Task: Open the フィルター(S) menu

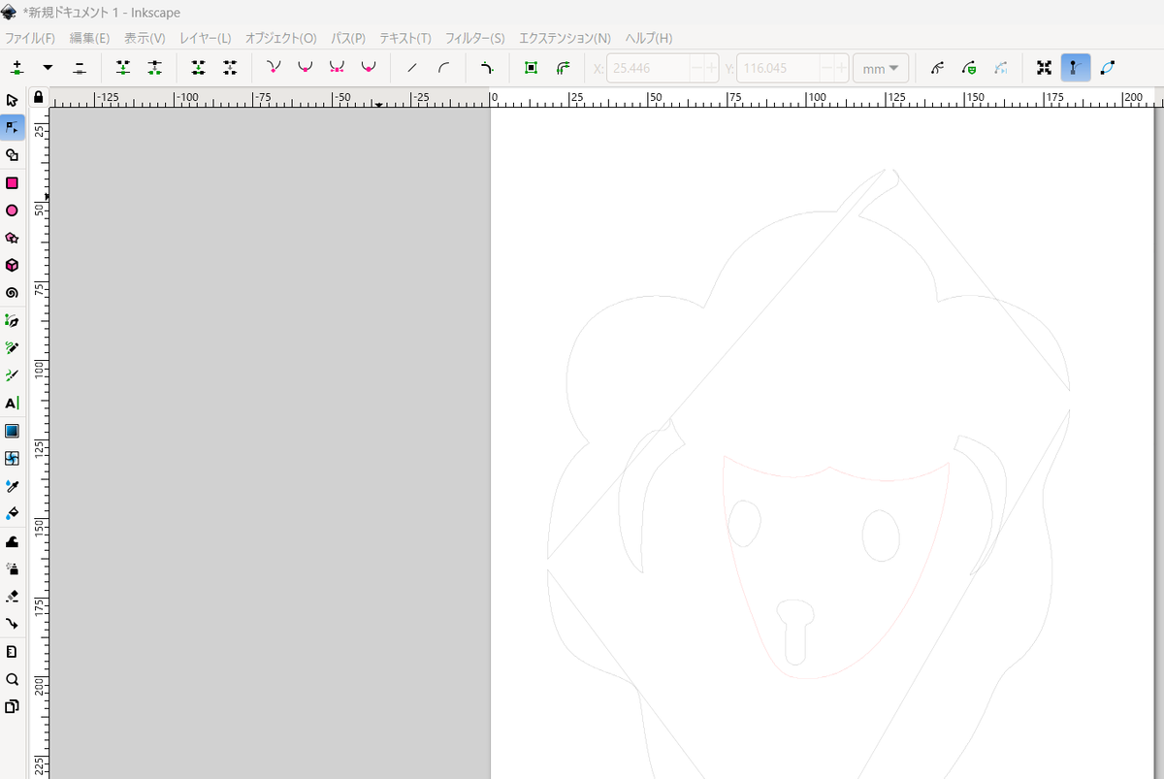Action: click(x=474, y=38)
